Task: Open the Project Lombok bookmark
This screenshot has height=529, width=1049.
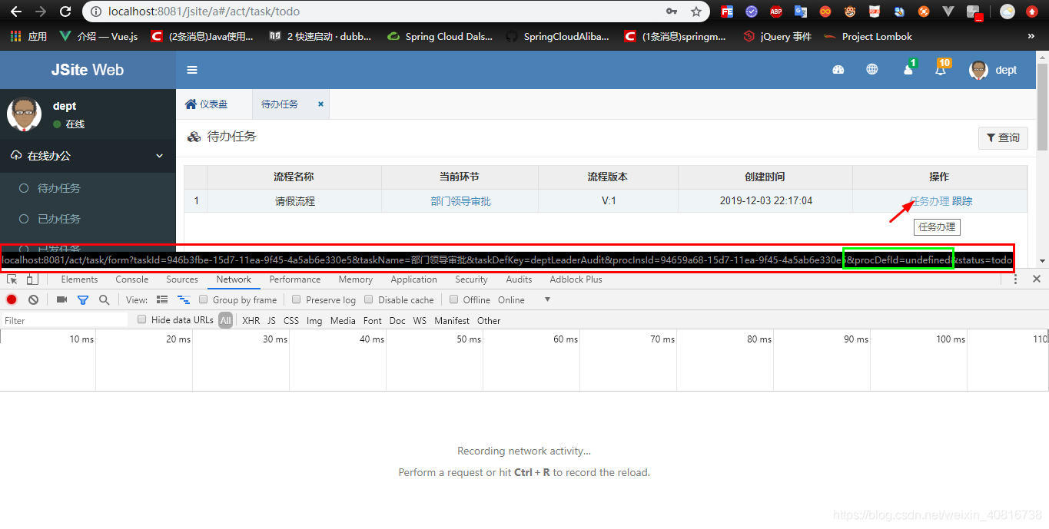Action: (868, 36)
